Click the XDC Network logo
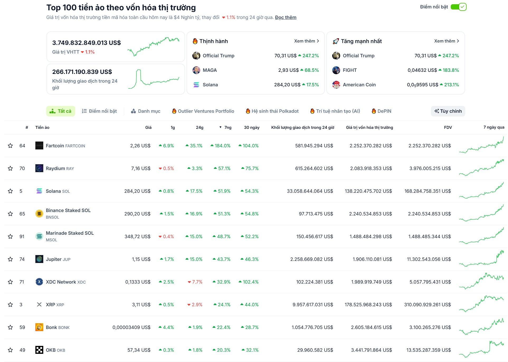This screenshot has width=508, height=362. [39, 282]
